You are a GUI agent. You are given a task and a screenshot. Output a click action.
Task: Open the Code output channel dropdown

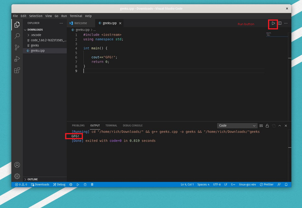[x=237, y=126]
